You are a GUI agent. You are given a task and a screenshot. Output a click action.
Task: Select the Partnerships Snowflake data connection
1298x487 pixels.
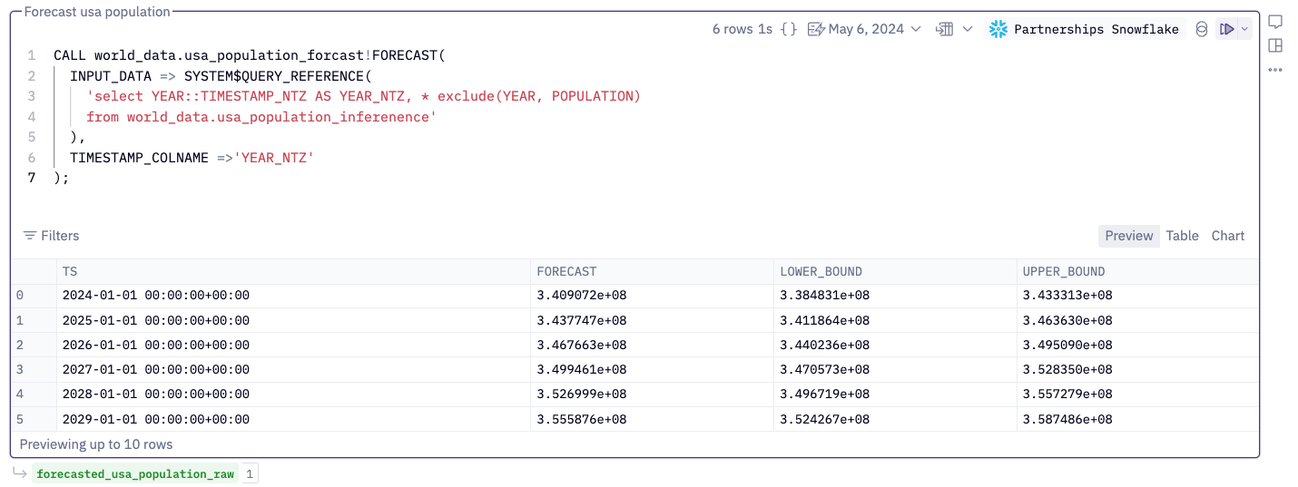click(1085, 29)
